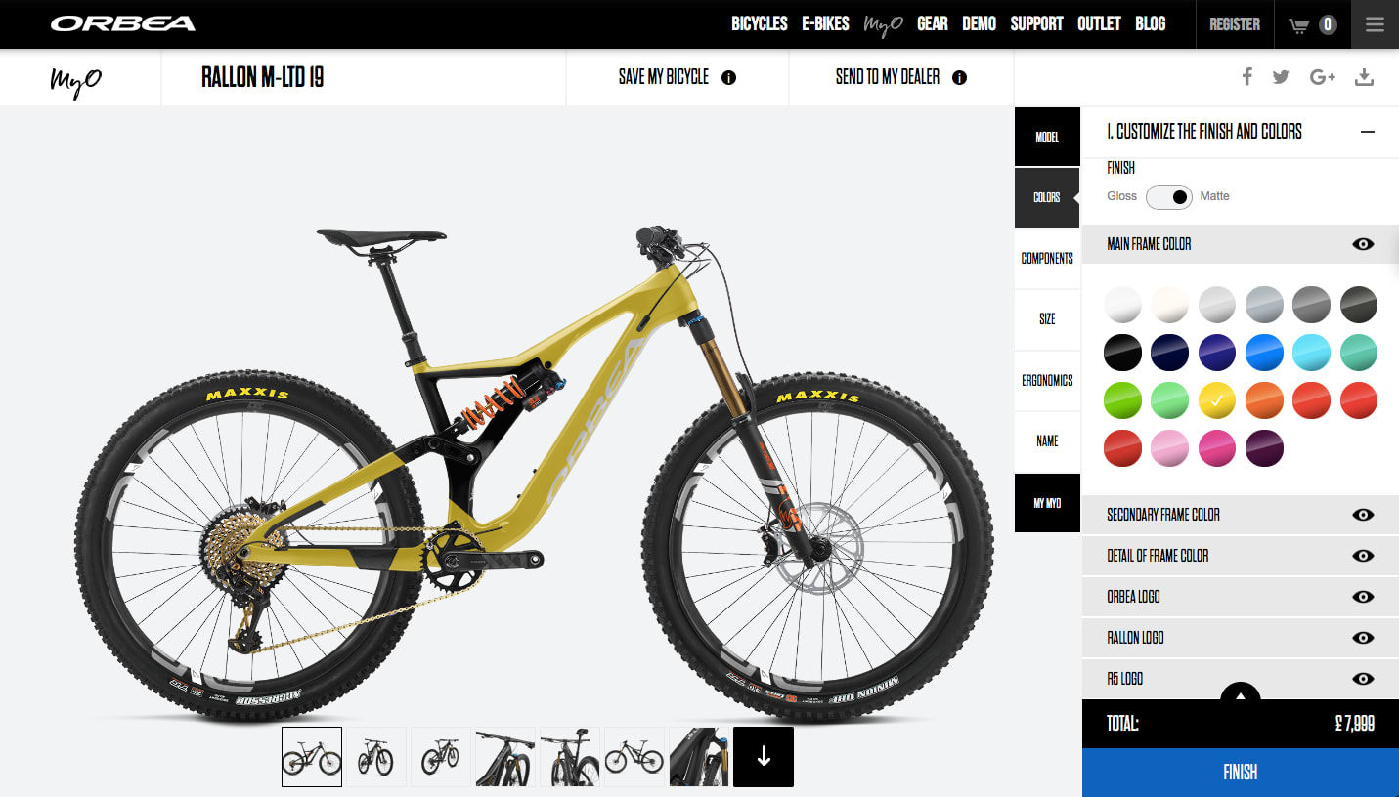Collapse Customize the Finish and Colors section

(1368, 132)
